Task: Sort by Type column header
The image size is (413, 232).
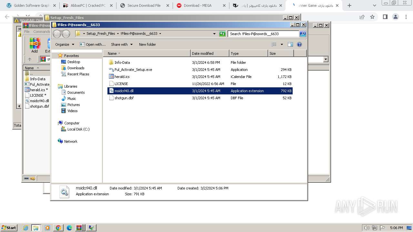Action: coord(248,53)
